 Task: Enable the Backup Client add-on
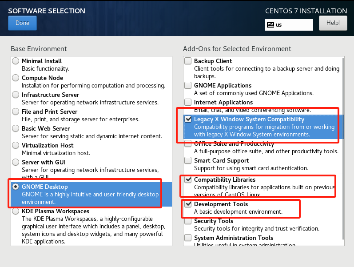188,61
